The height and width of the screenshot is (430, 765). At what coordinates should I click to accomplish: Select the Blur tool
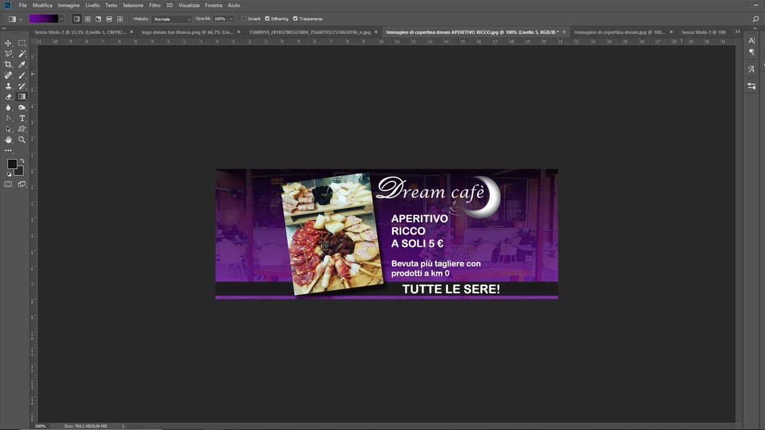coord(8,107)
